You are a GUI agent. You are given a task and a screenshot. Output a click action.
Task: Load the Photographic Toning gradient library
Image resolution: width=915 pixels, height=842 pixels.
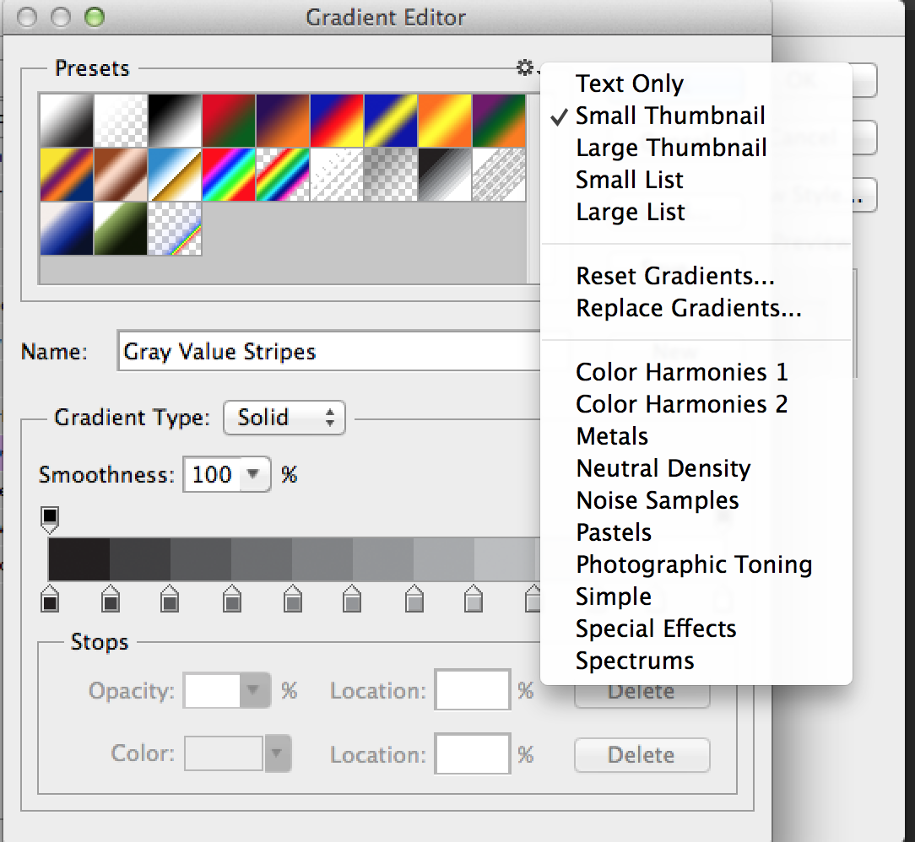(x=694, y=564)
